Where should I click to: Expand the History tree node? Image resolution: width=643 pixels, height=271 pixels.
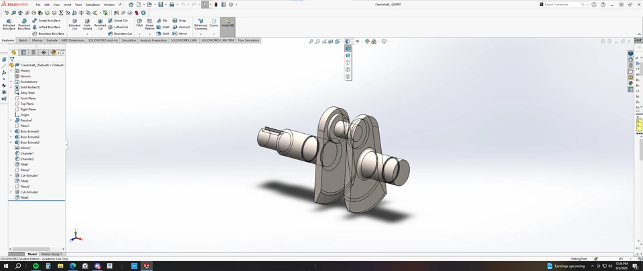coord(11,71)
